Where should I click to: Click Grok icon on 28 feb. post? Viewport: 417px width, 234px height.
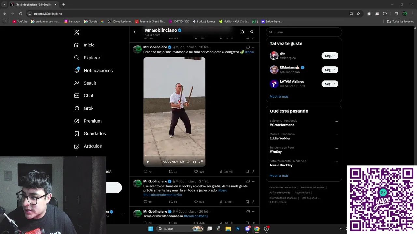point(248,47)
